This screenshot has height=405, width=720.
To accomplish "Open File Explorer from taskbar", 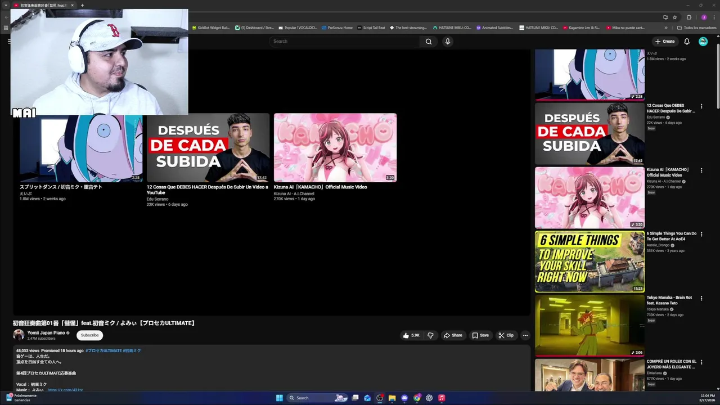I will click(392, 398).
